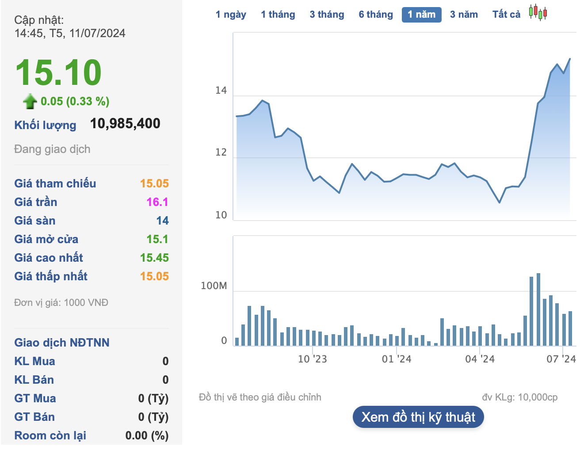The image size is (580, 450).
Task: Open the 3 năm chart view
Action: pyautogui.click(x=464, y=14)
